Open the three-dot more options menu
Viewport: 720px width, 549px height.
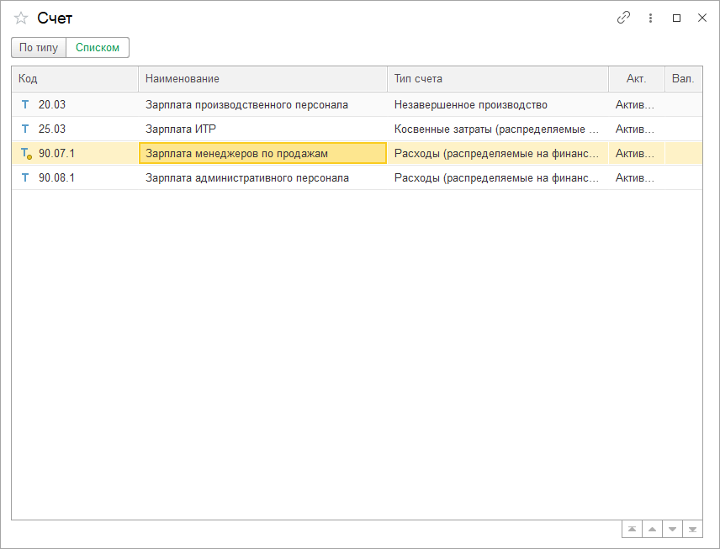coord(650,18)
